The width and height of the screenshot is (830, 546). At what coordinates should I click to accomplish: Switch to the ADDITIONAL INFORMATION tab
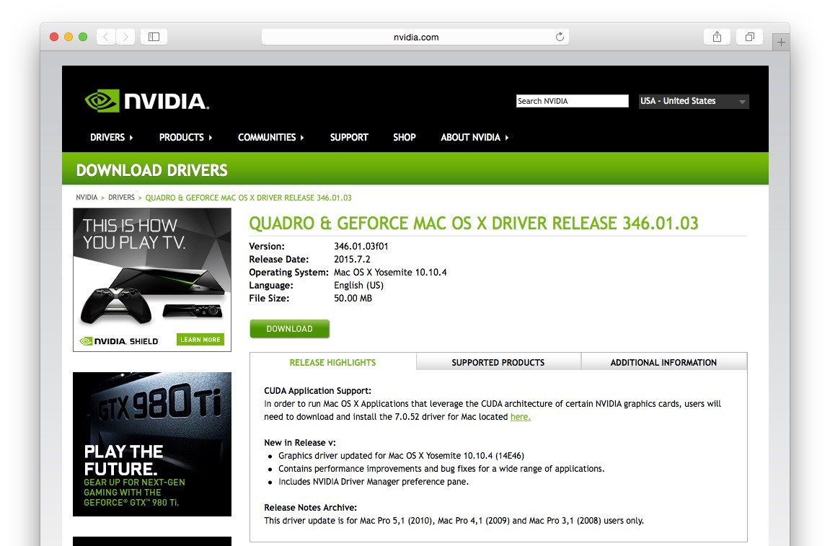coord(663,362)
